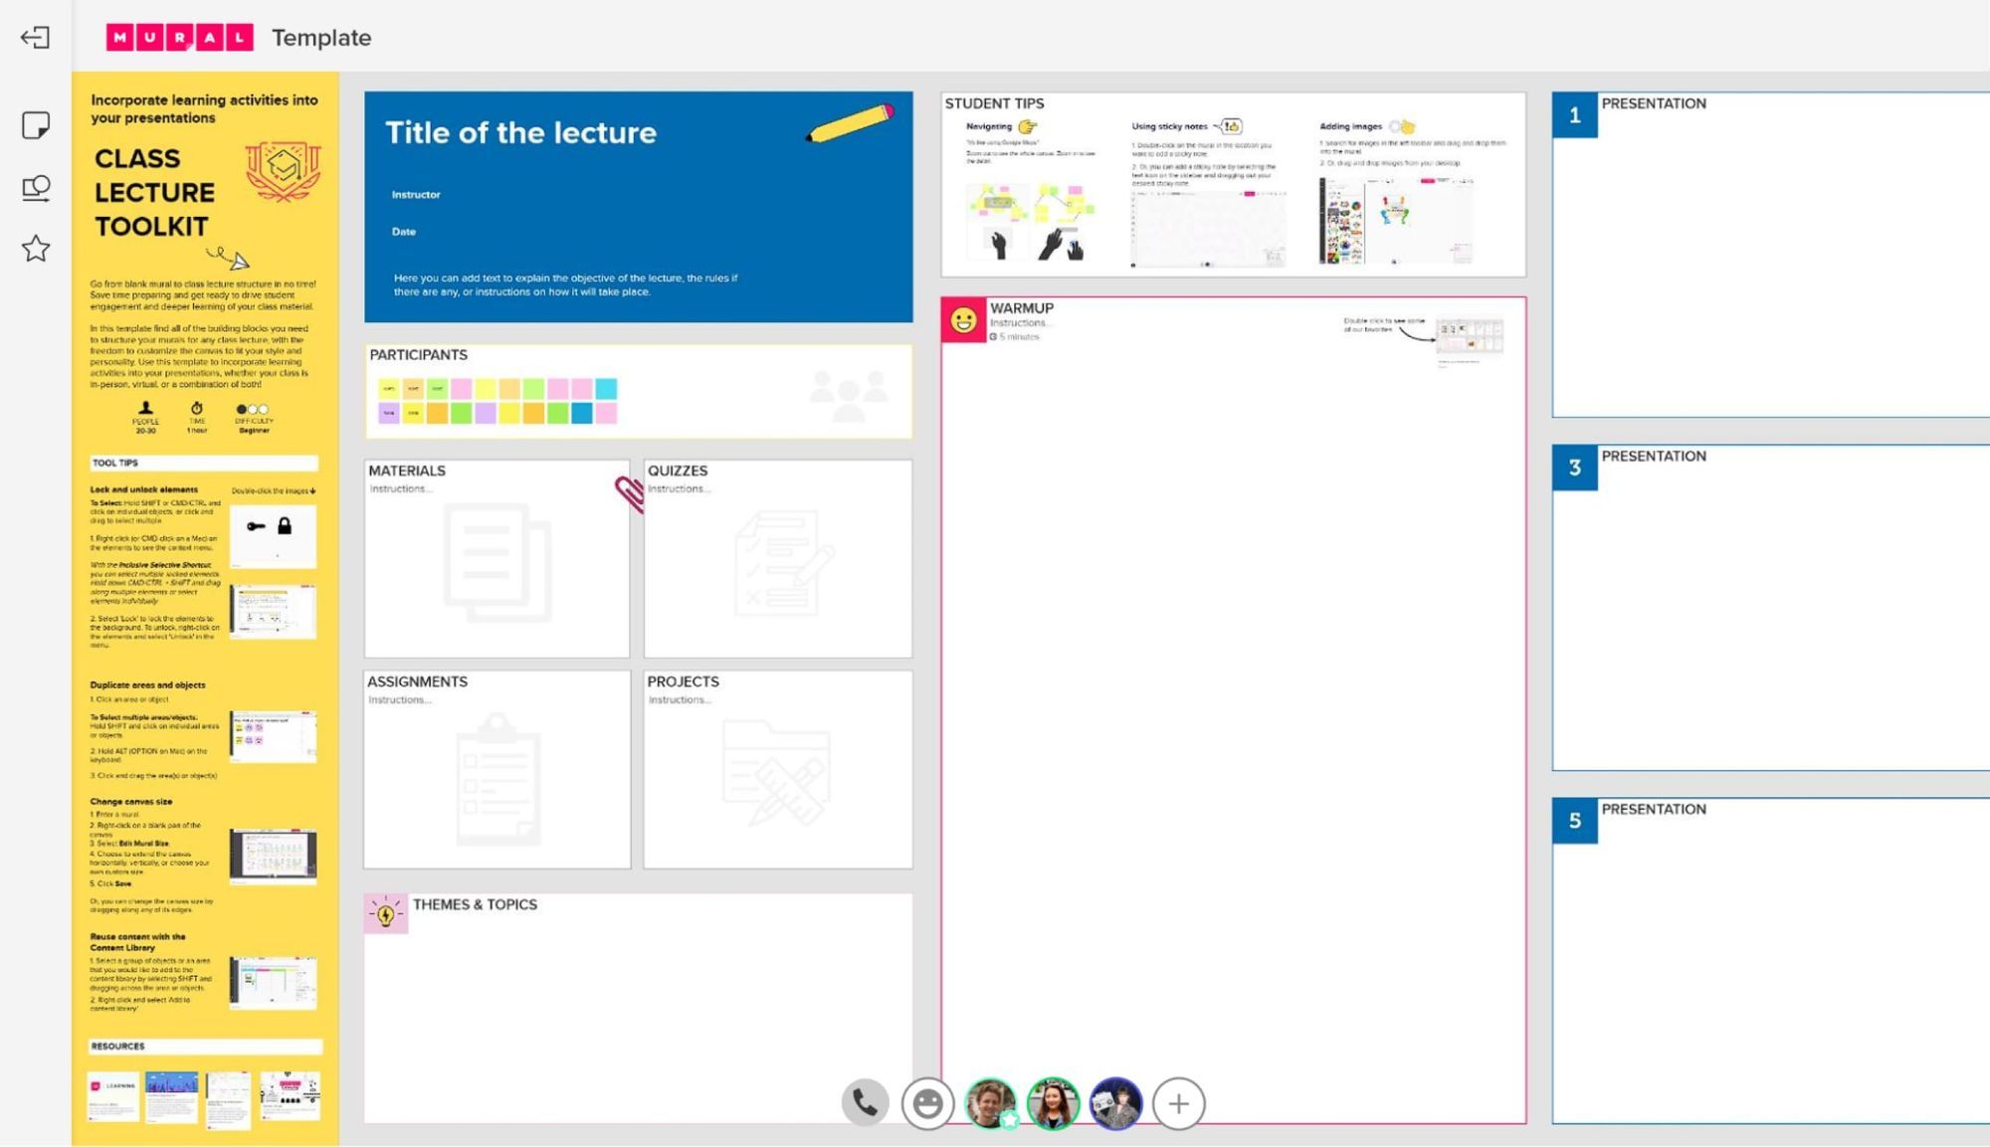Screen dimensions: 1990x1147
Task: Click the shapes search icon in the sidebar
Action: point(36,190)
